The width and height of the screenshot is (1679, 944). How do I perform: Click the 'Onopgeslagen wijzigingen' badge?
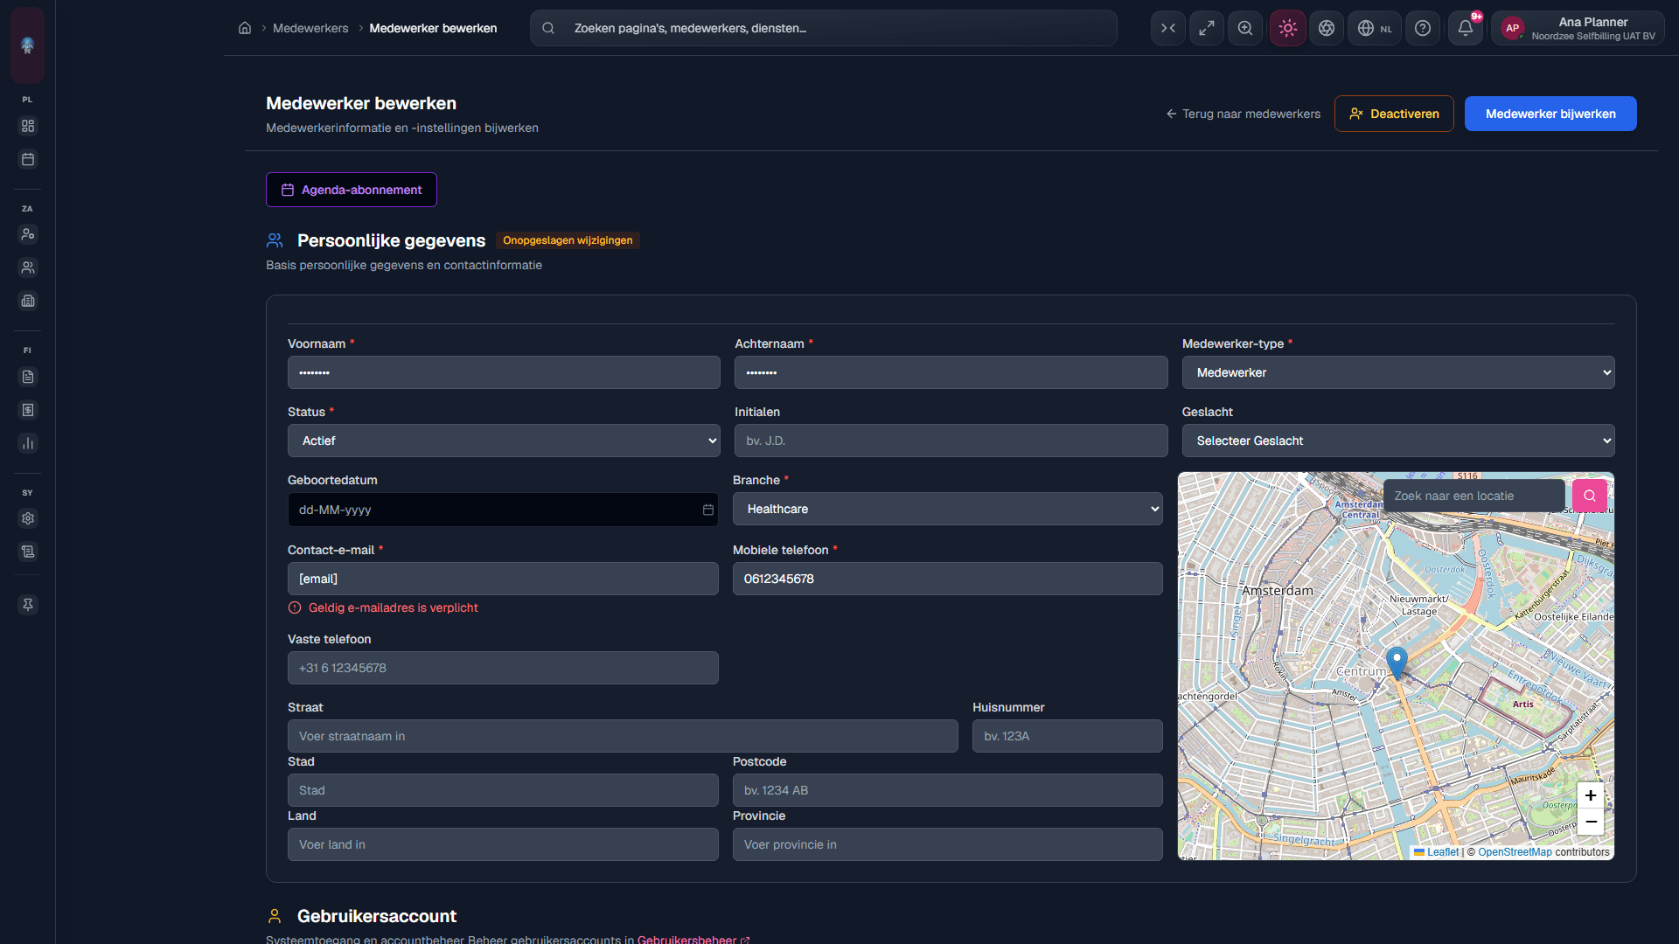coord(568,240)
